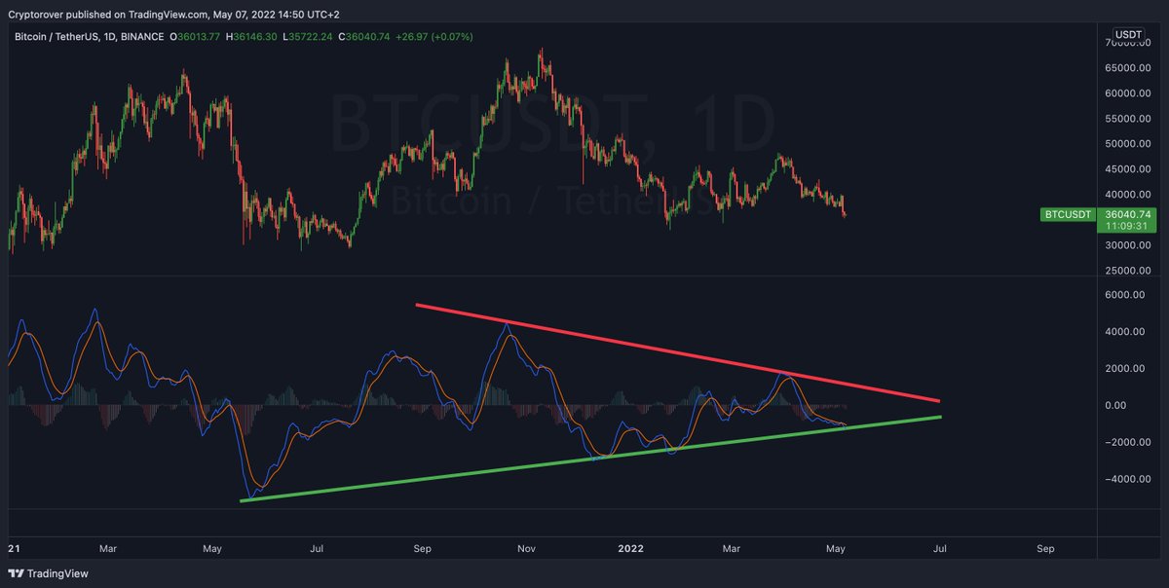Viewport: 1169px width, 588px height.
Task: Select the green ascending trendline
Action: point(590,459)
